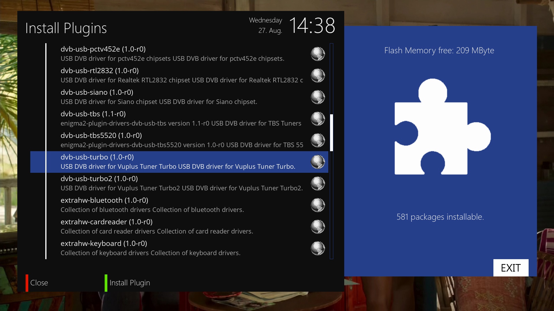The height and width of the screenshot is (311, 554).
Task: Click globe icon for dvb-usb-tbs5520
Action: tap(318, 140)
